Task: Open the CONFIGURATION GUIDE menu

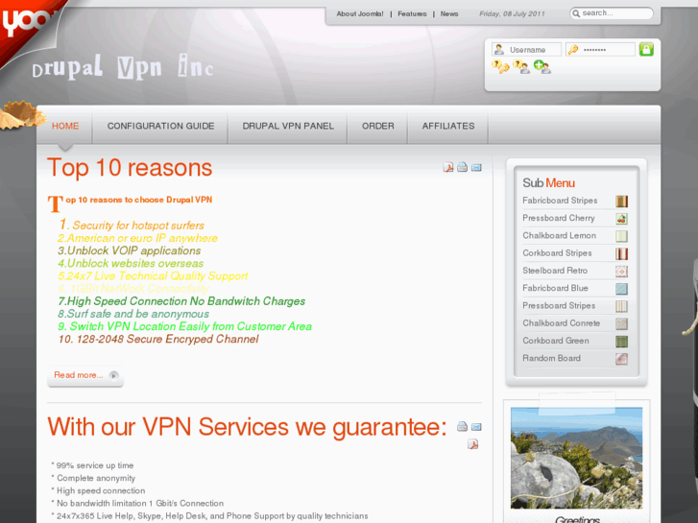Action: 160,126
